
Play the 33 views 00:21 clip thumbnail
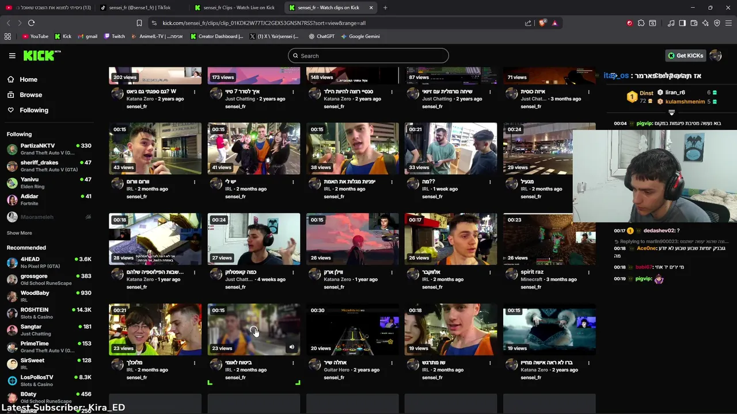[x=451, y=148]
